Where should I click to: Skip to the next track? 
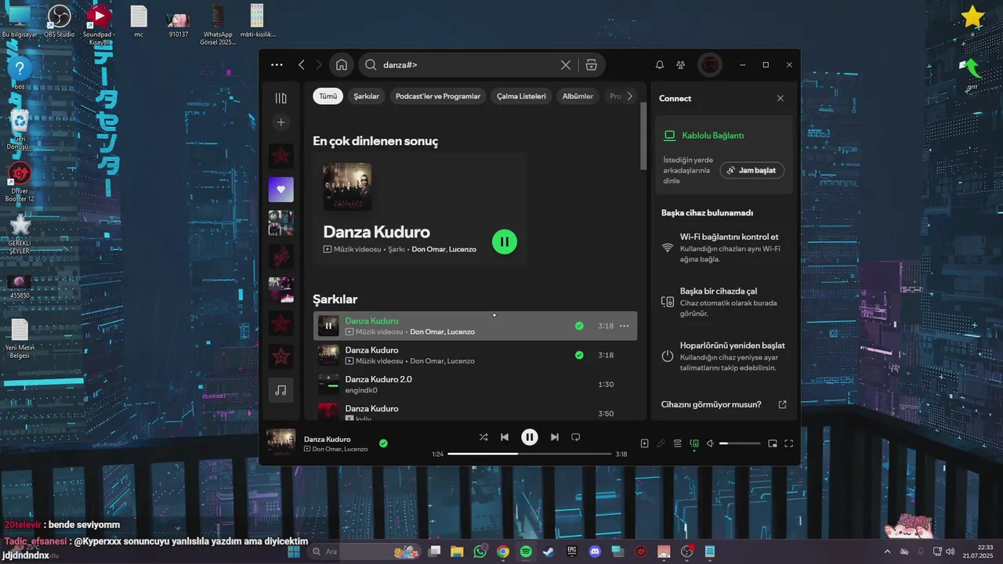[554, 437]
